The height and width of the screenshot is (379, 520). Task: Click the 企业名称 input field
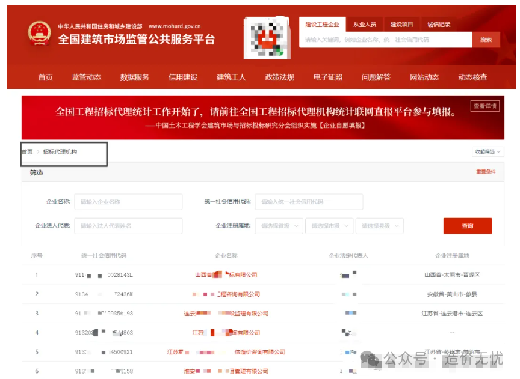128,202
